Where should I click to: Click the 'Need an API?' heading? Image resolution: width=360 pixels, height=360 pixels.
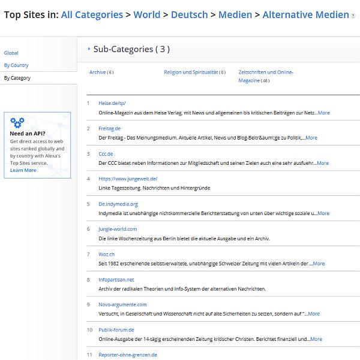[28, 134]
